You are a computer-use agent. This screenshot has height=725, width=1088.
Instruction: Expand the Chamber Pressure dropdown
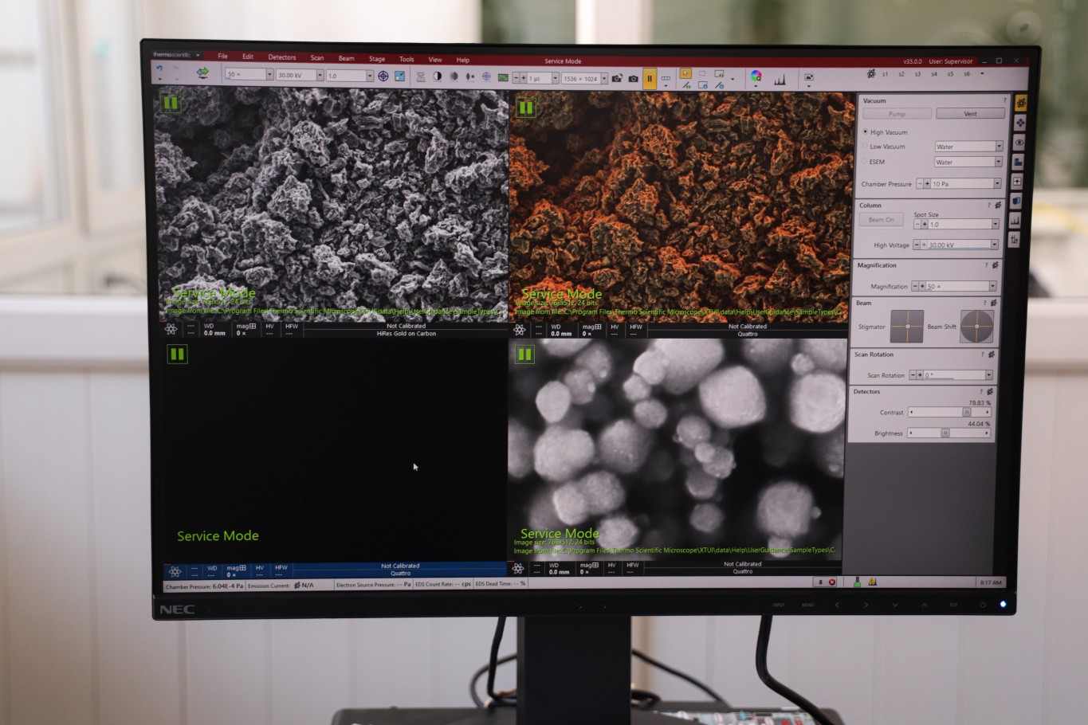tap(996, 184)
